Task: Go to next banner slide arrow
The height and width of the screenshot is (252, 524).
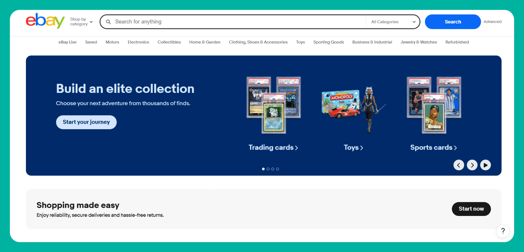Action: pyautogui.click(x=472, y=165)
